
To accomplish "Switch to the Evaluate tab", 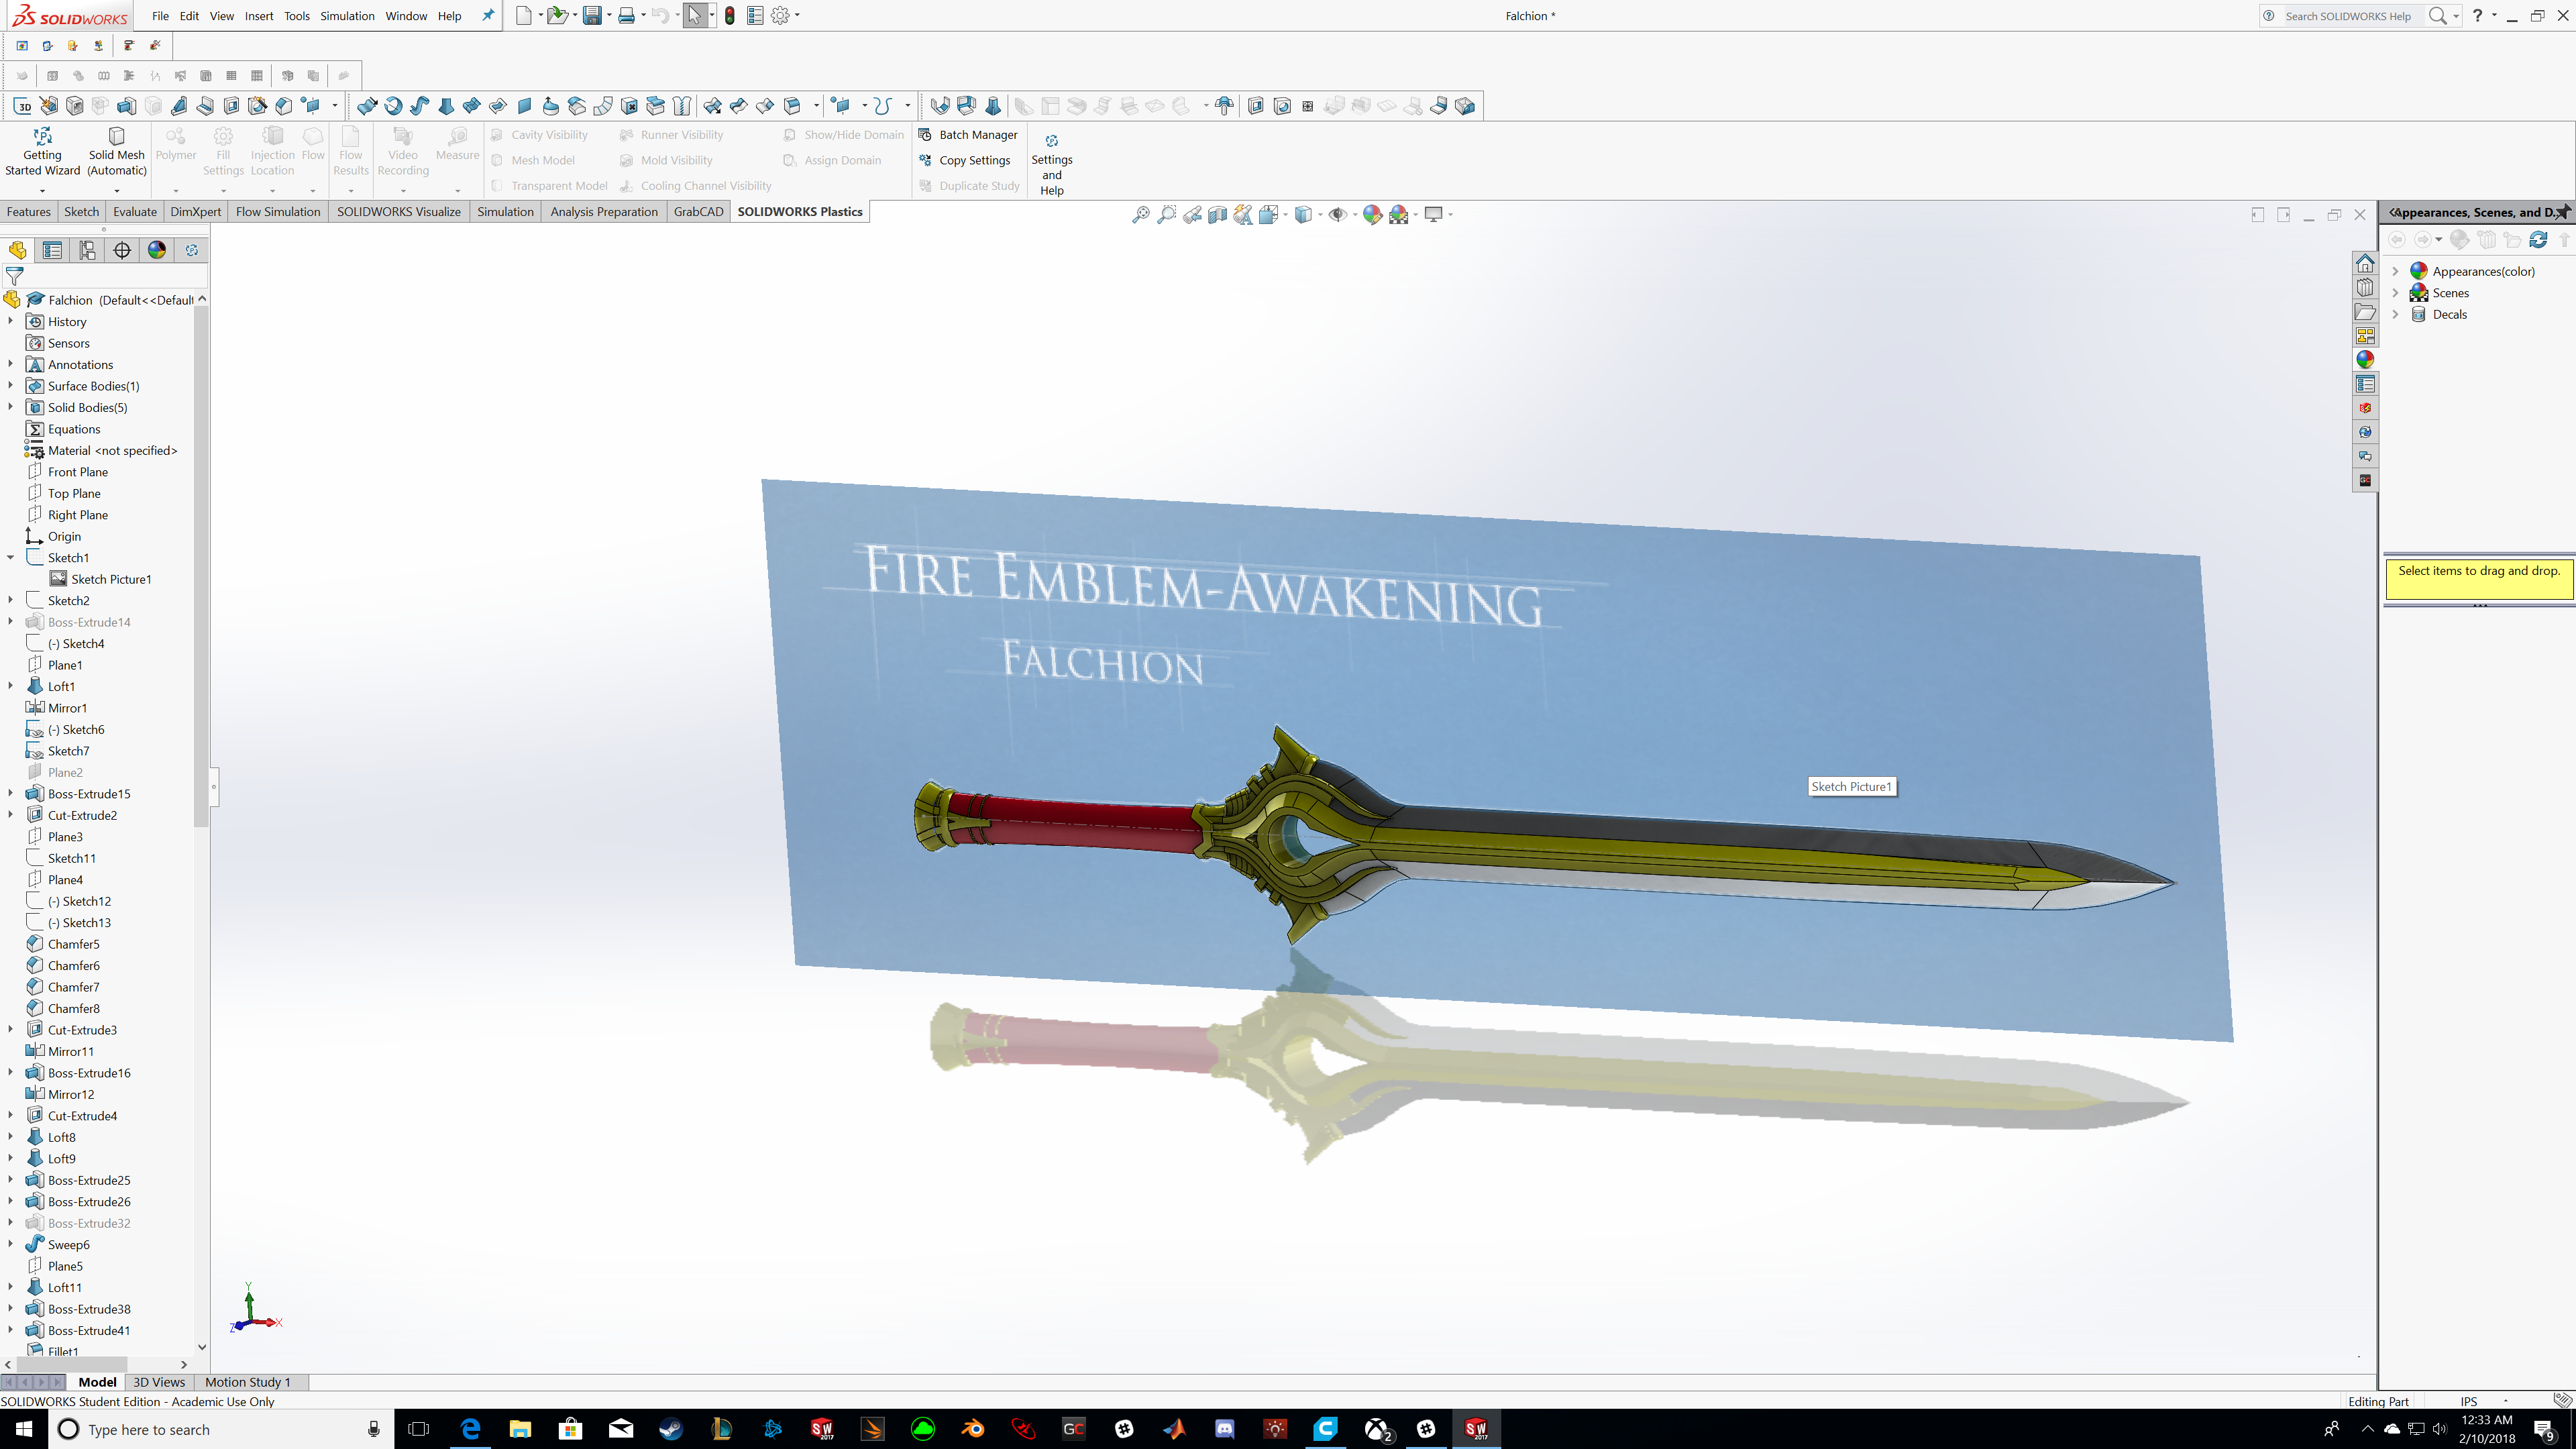I will point(135,212).
